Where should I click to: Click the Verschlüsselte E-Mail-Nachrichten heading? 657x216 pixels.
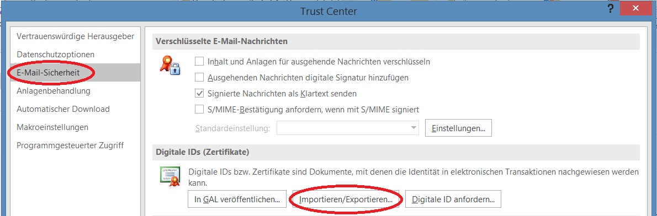(x=221, y=41)
